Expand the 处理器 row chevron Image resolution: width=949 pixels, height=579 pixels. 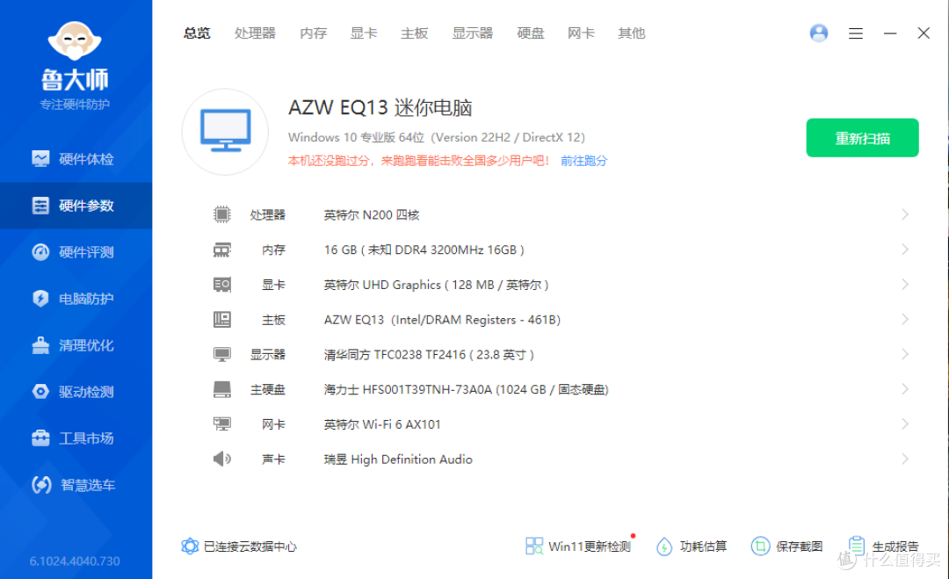click(905, 214)
